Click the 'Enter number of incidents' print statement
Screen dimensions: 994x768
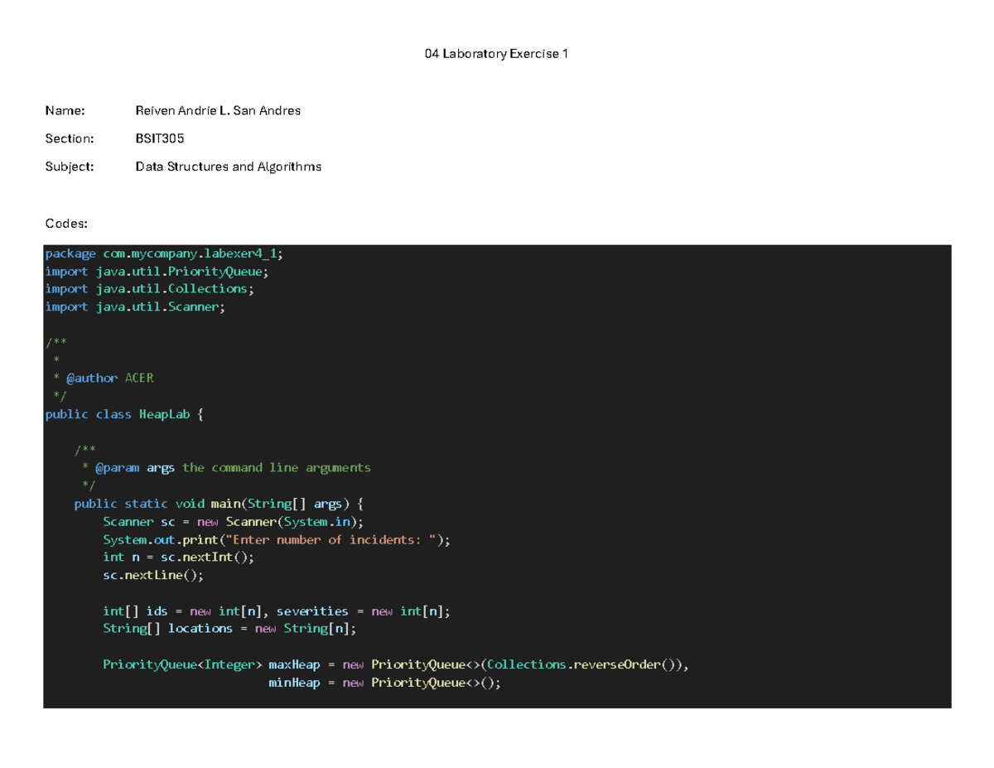click(x=277, y=539)
